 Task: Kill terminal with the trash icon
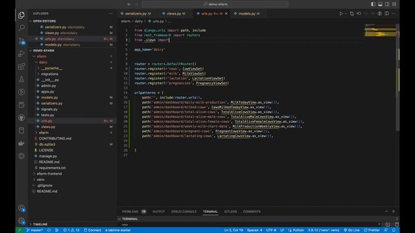click(397, 225)
